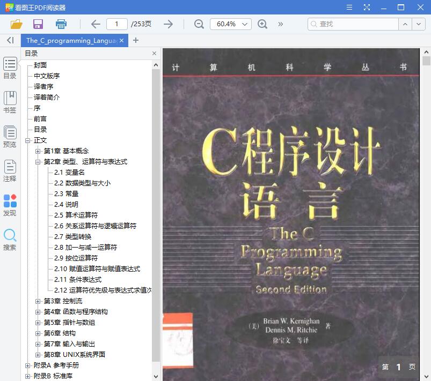The width and height of the screenshot is (431, 381).
Task: Open the 60.4% zoom level dropdown
Action: point(231,24)
